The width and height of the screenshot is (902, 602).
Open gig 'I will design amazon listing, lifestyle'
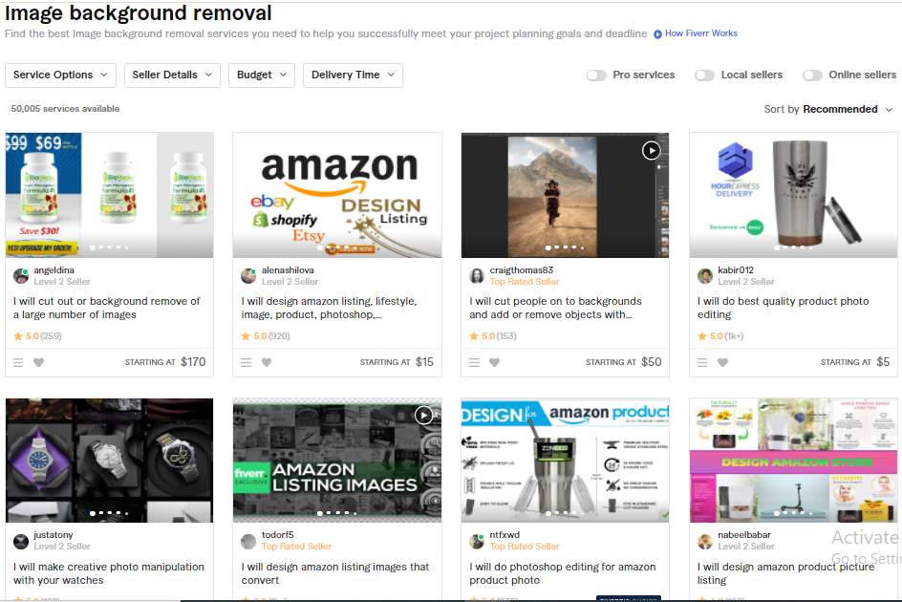coord(329,308)
